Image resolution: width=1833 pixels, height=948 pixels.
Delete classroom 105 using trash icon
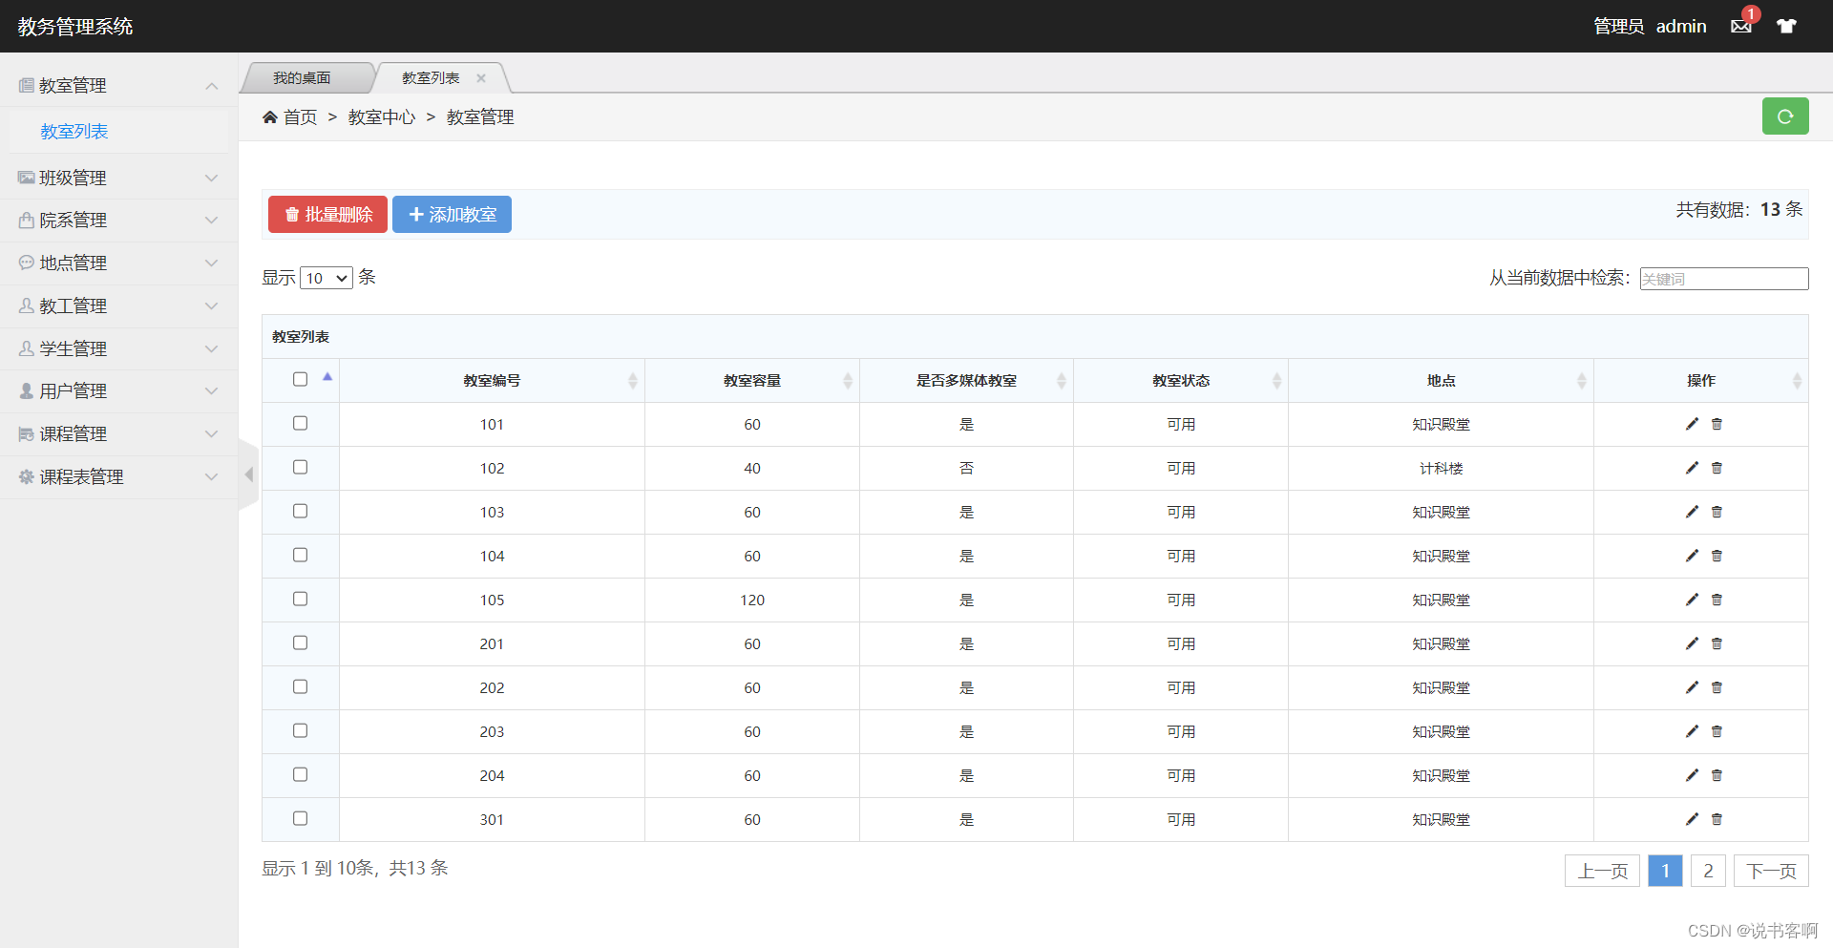tap(1717, 600)
